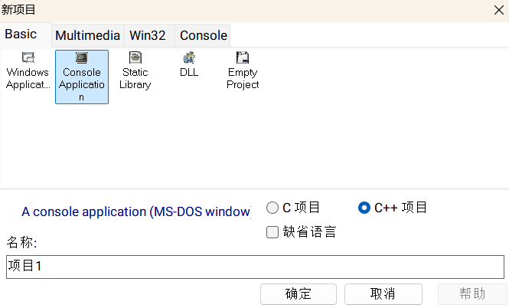Open the Multimedia tab
The width and height of the screenshot is (509, 308).
tap(88, 35)
